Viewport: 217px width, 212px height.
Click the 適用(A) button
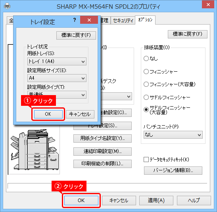click(x=156, y=201)
